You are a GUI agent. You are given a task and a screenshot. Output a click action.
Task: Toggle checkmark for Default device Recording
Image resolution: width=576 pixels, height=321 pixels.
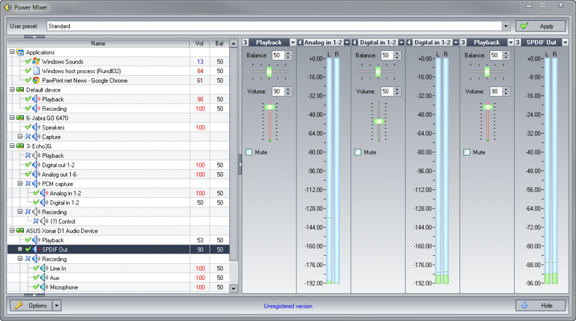(x=28, y=108)
